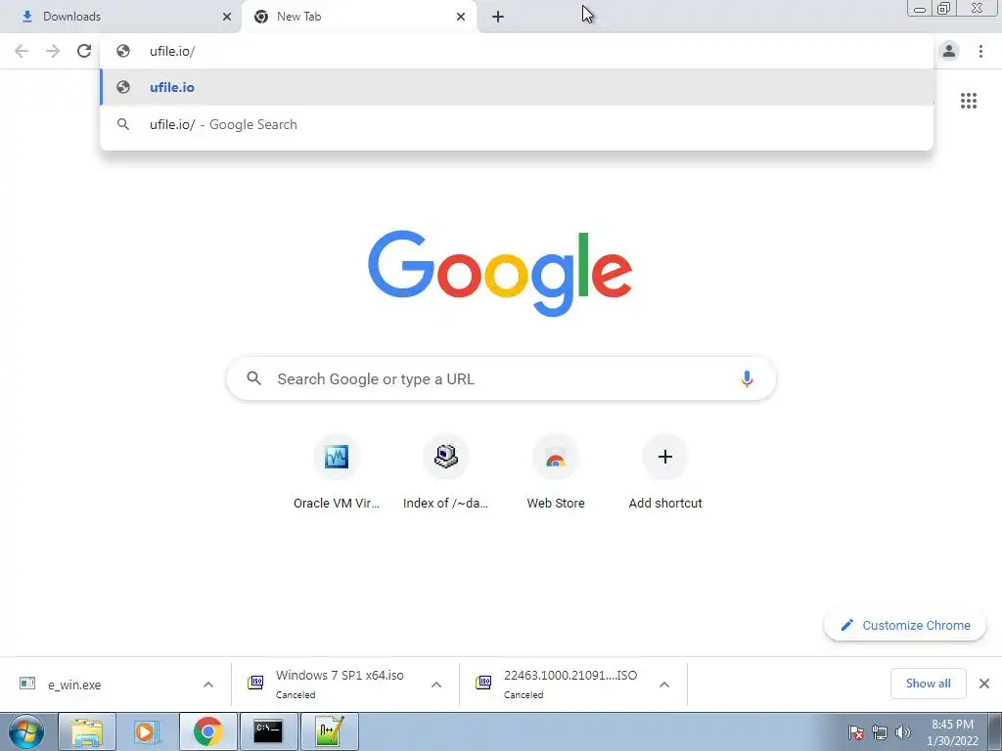Open Windows Media Player from the taskbar
Viewport: 1002px width, 751px height.
coord(147,731)
